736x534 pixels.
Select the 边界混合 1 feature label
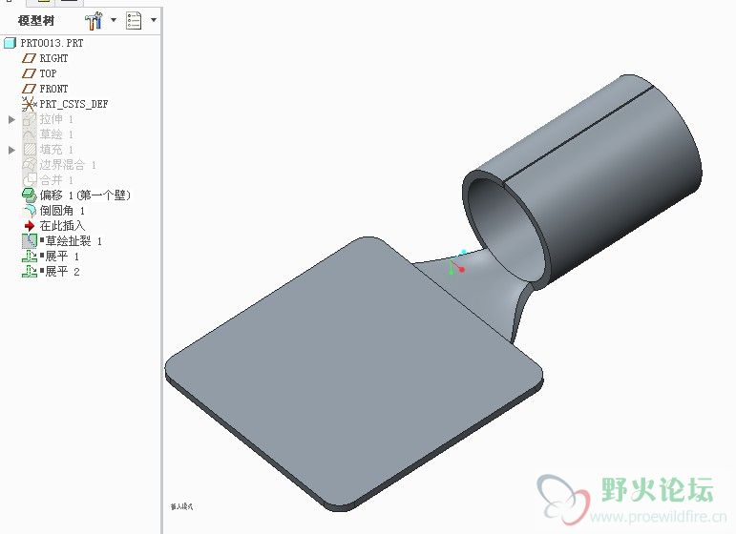(68, 165)
